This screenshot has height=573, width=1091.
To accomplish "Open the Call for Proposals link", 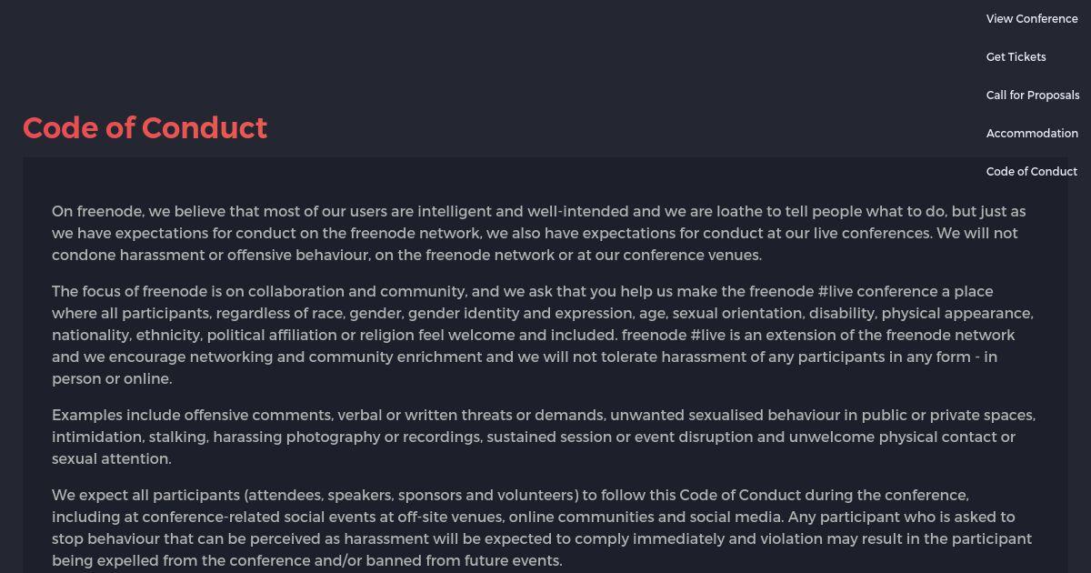I will pyautogui.click(x=1033, y=95).
